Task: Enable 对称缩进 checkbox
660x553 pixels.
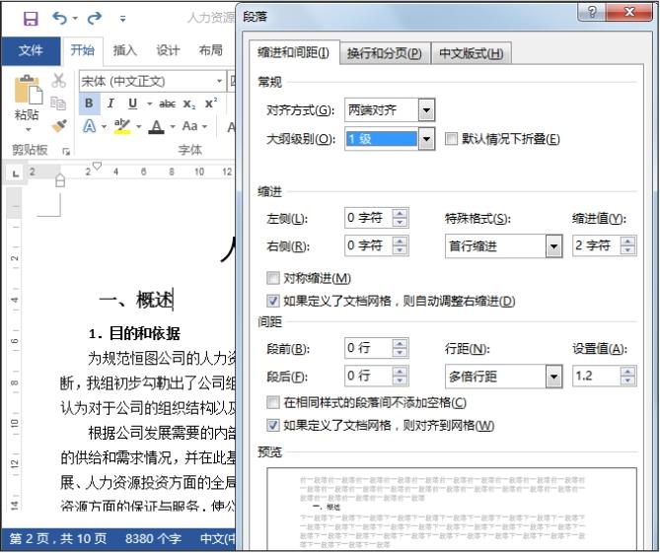Action: point(273,279)
